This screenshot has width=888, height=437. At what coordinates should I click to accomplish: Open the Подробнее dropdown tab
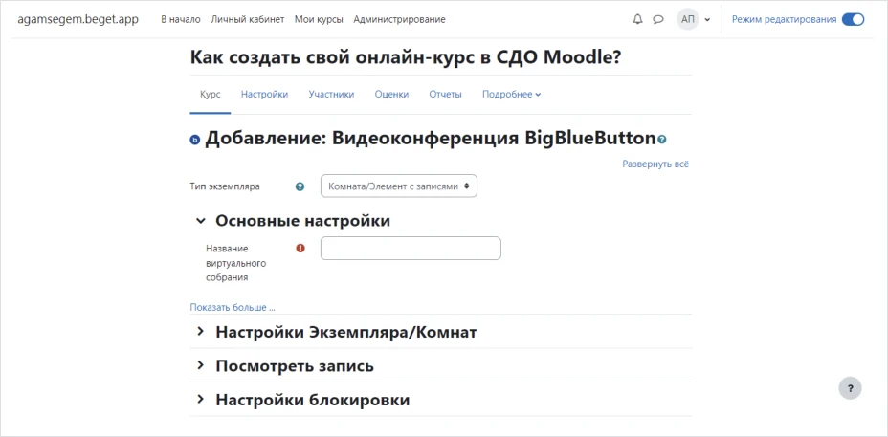click(x=511, y=94)
